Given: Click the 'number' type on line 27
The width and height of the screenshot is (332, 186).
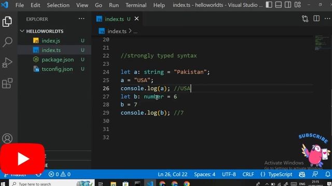Looking at the screenshot, I should [x=154, y=97].
